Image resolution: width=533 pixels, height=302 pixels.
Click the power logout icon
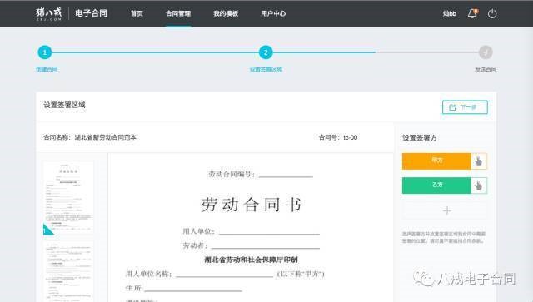coord(492,13)
